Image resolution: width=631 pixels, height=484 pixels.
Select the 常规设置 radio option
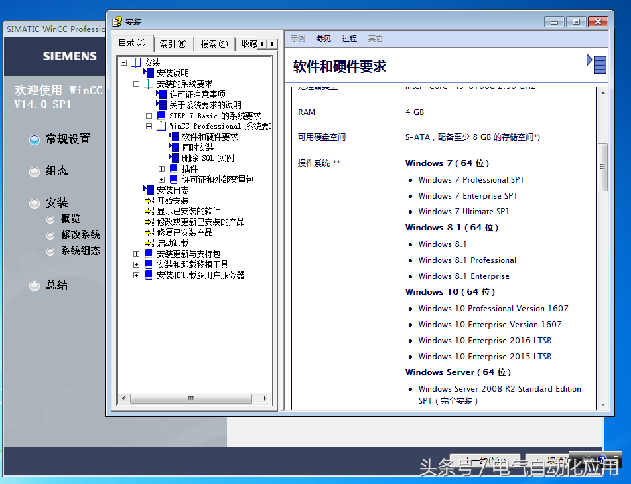coord(34,139)
